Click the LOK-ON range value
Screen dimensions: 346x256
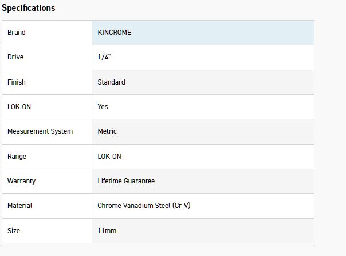point(109,157)
